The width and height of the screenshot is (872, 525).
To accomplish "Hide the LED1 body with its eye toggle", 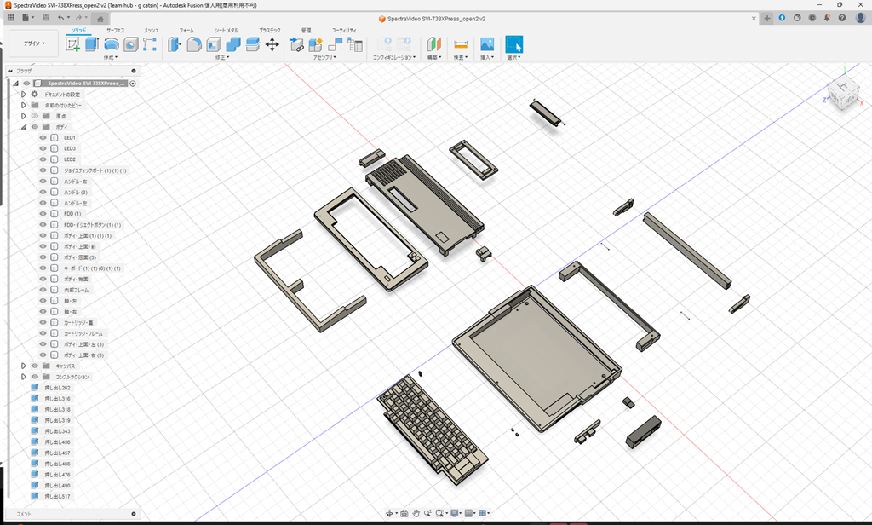I will pyautogui.click(x=42, y=138).
